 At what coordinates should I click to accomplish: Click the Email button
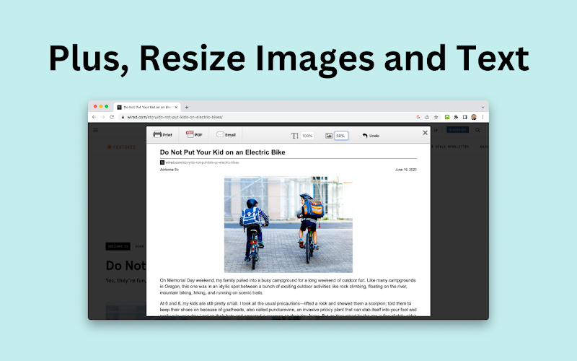click(226, 134)
